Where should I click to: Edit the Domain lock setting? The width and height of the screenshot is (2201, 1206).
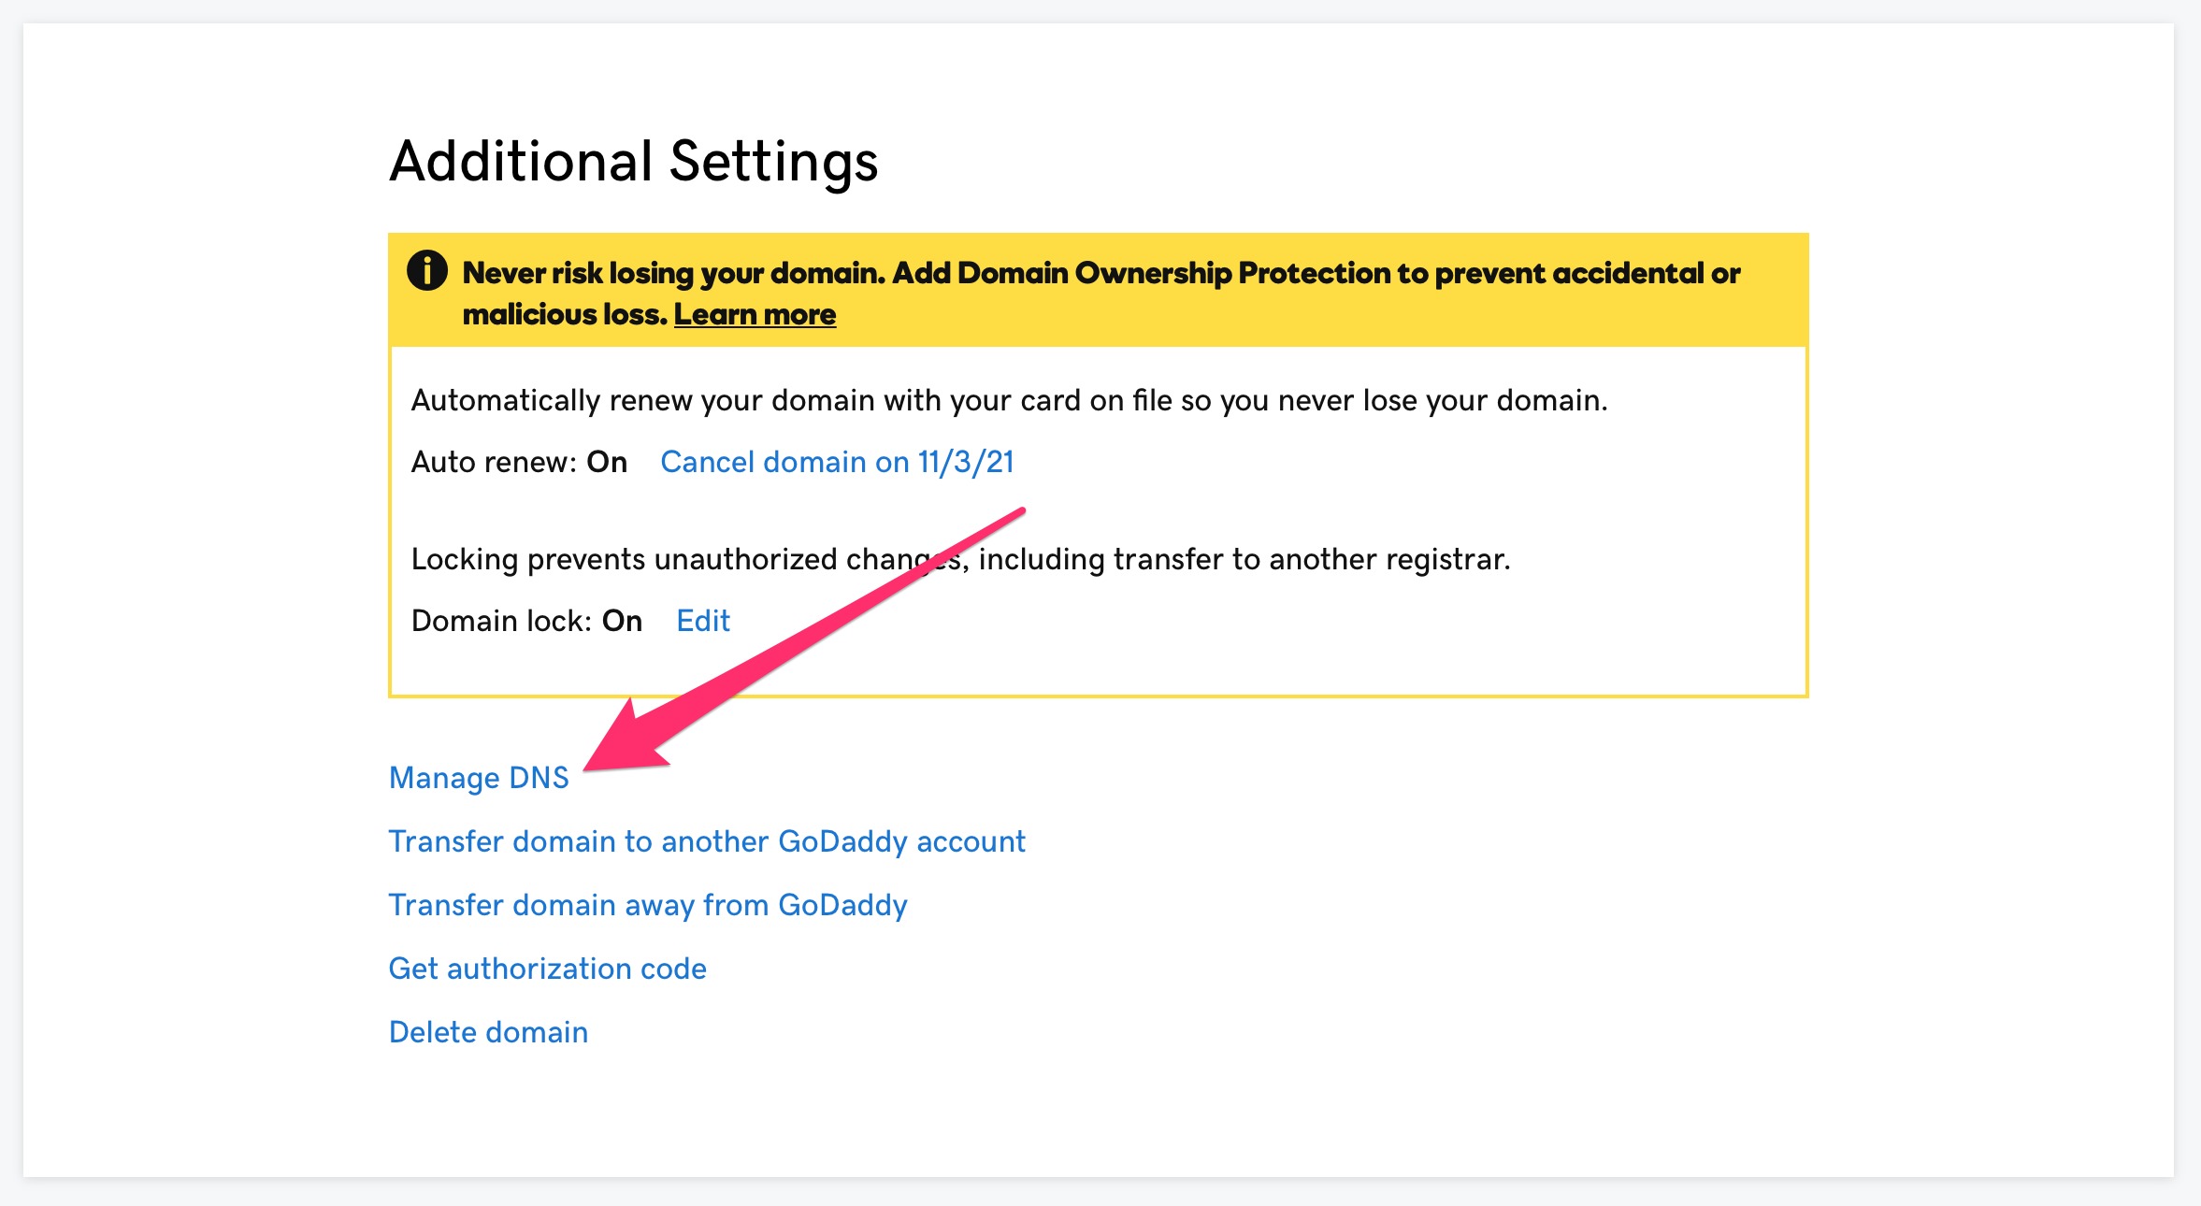[x=703, y=621]
